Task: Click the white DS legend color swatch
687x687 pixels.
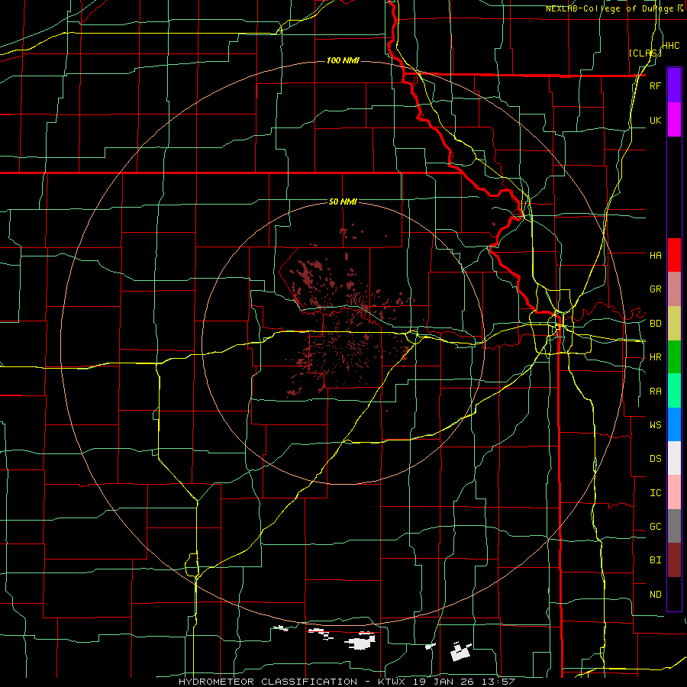Action: [674, 458]
